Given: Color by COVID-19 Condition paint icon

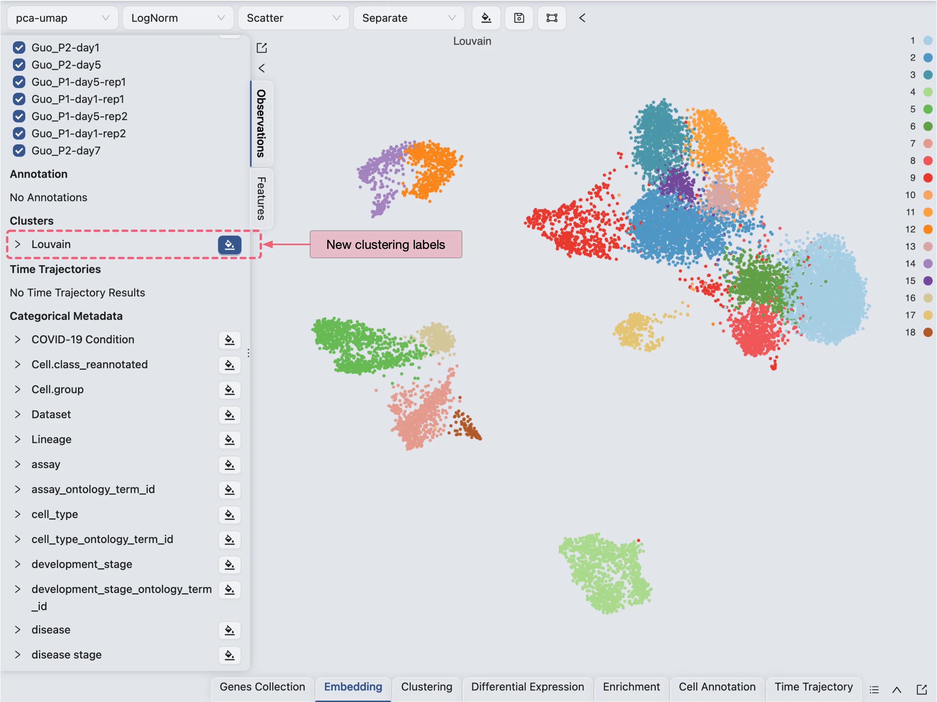Looking at the screenshot, I should pos(229,340).
